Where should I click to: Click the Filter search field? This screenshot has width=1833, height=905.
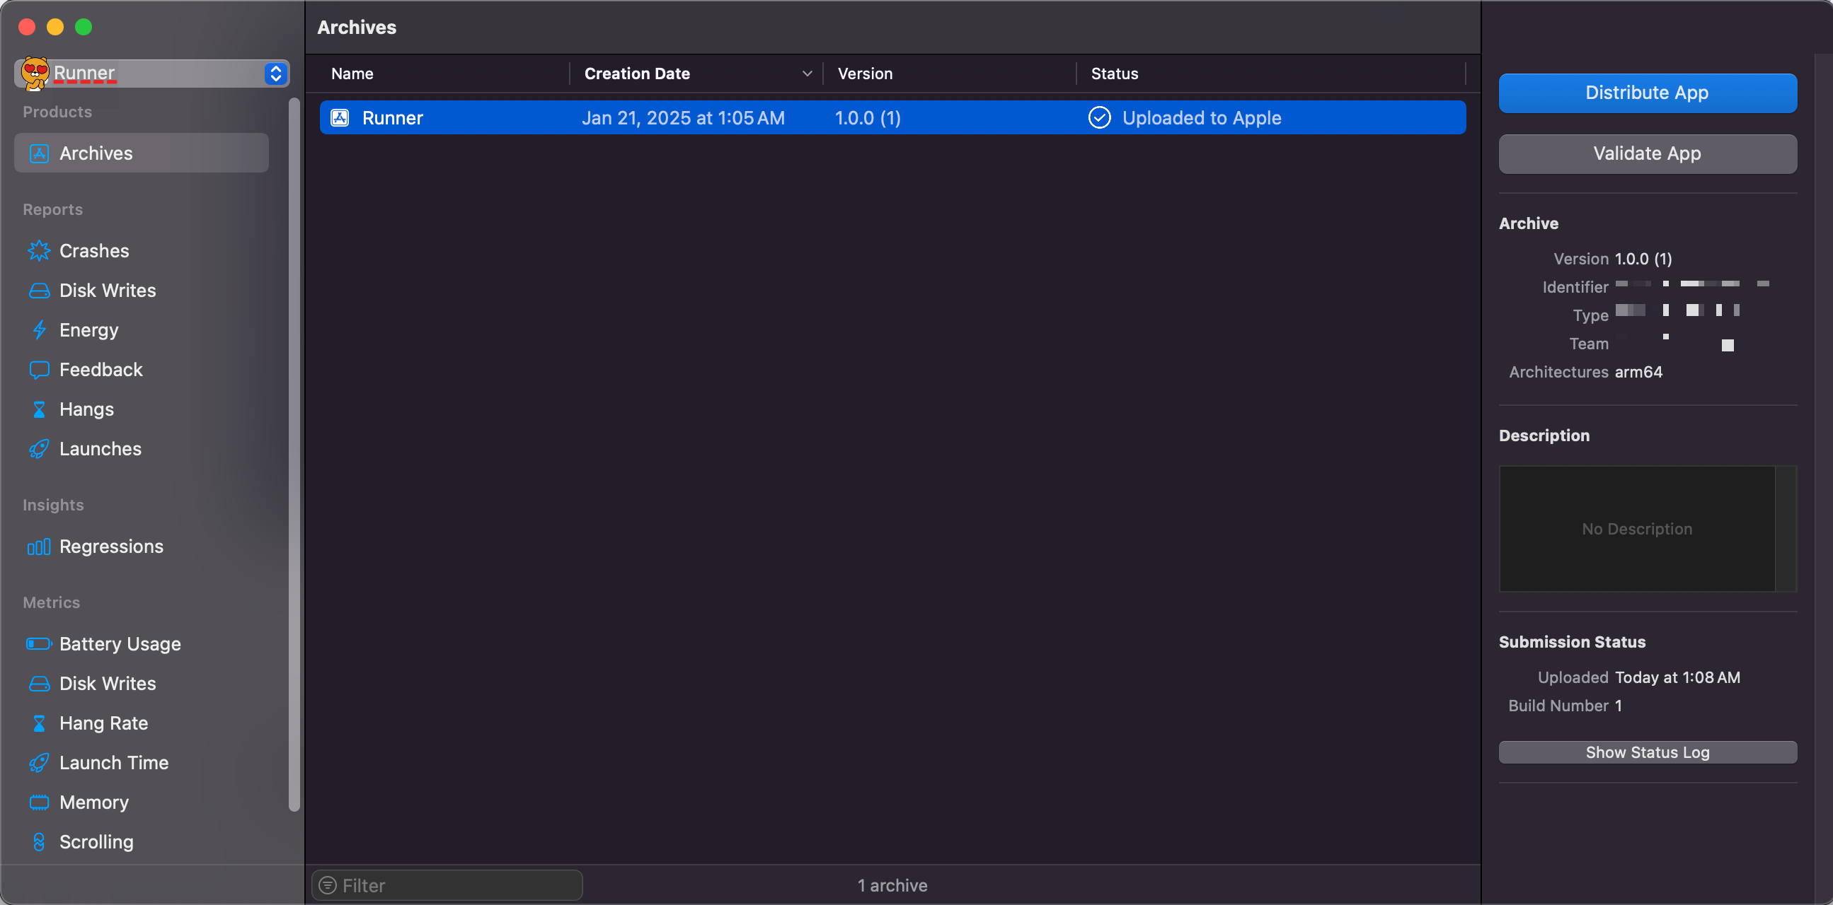pyautogui.click(x=447, y=886)
